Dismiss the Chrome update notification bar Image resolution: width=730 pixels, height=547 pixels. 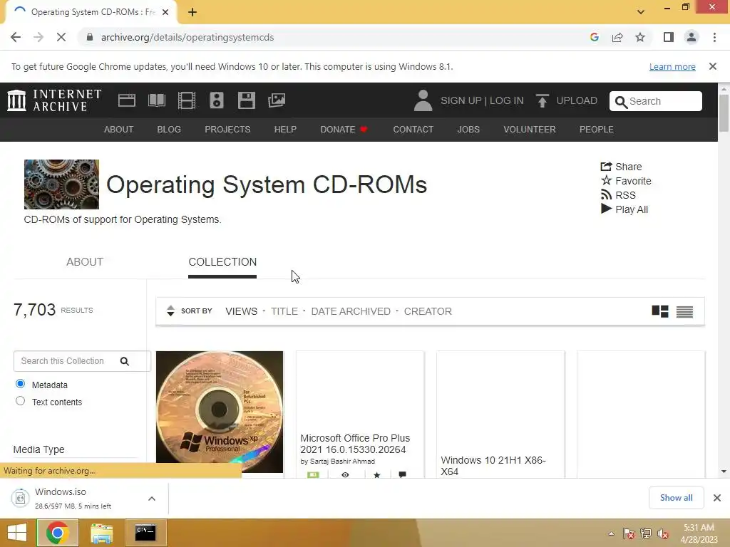click(x=712, y=66)
